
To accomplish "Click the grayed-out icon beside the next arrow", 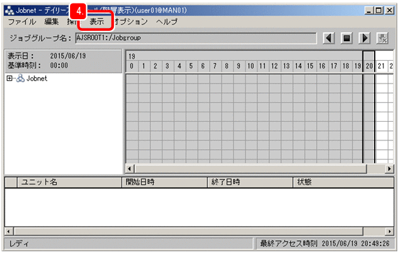I will click(382, 38).
